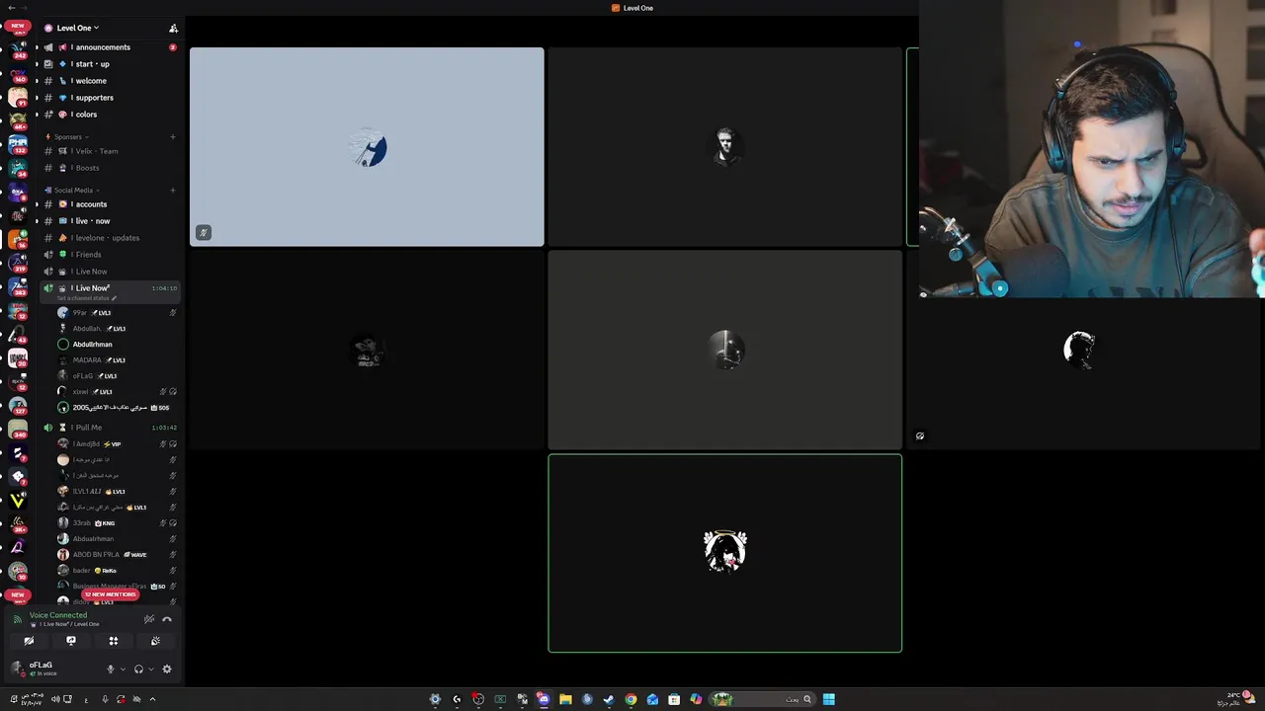The image size is (1265, 711).
Task: Select the center gray participant tile
Action: (724, 350)
